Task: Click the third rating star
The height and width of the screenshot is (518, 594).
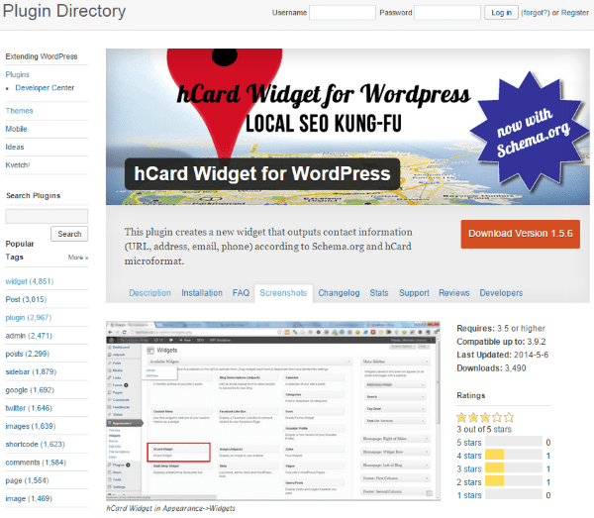Action: point(485,418)
